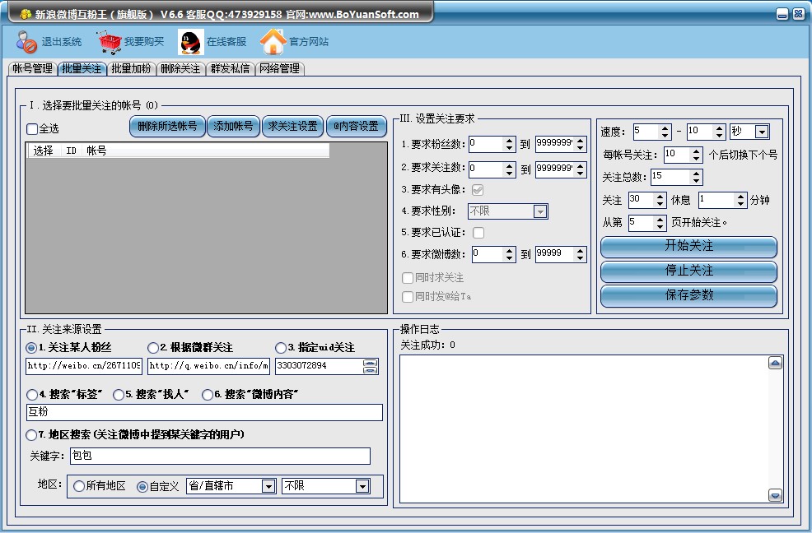Click the app logo in title bar

pos(26,14)
